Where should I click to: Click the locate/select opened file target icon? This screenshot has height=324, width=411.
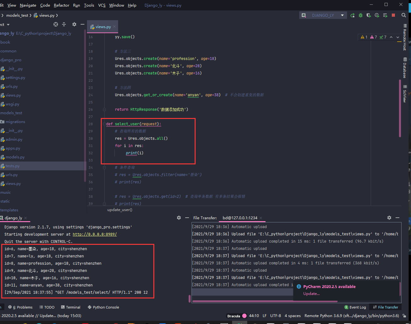pyautogui.click(x=56, y=24)
